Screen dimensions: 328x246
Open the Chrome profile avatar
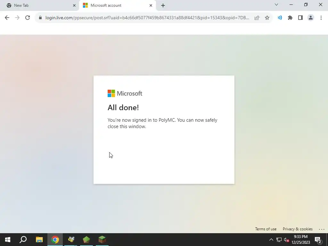311,18
